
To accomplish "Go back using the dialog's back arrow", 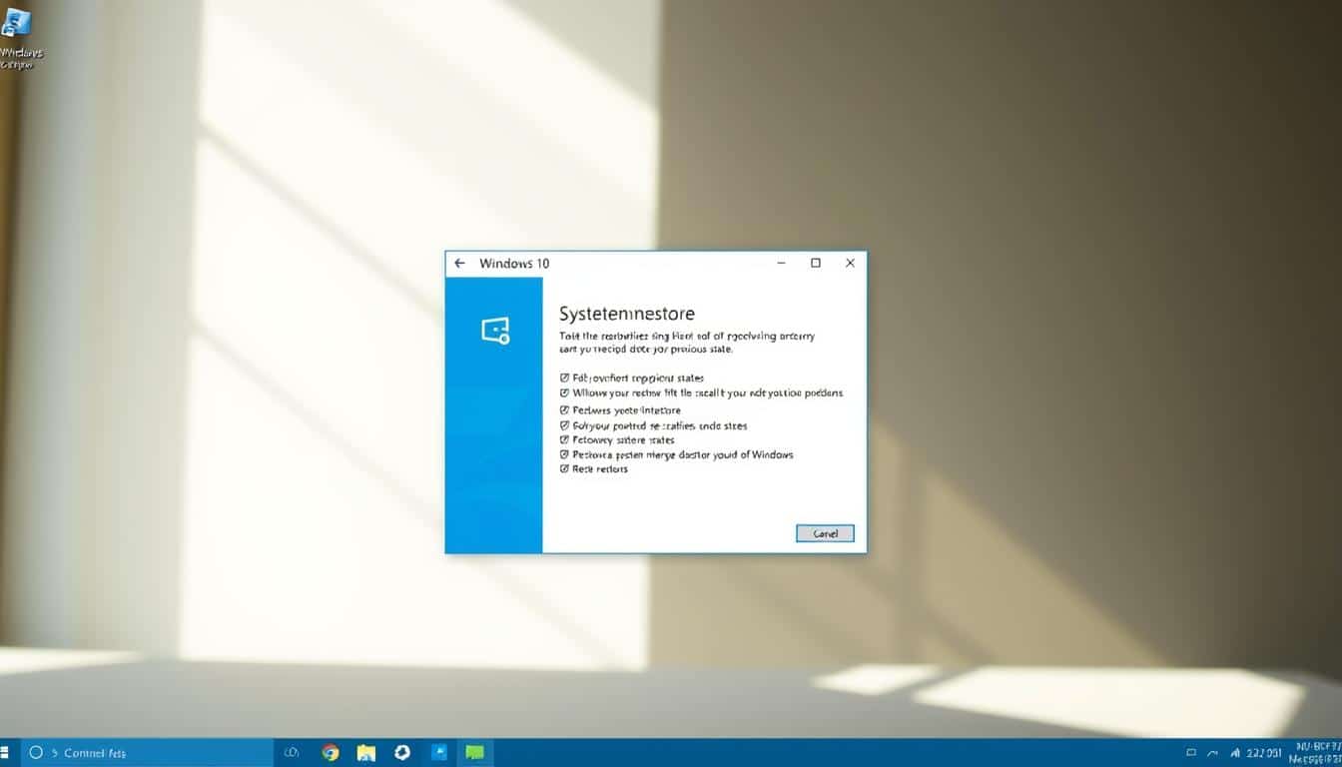I will [459, 264].
